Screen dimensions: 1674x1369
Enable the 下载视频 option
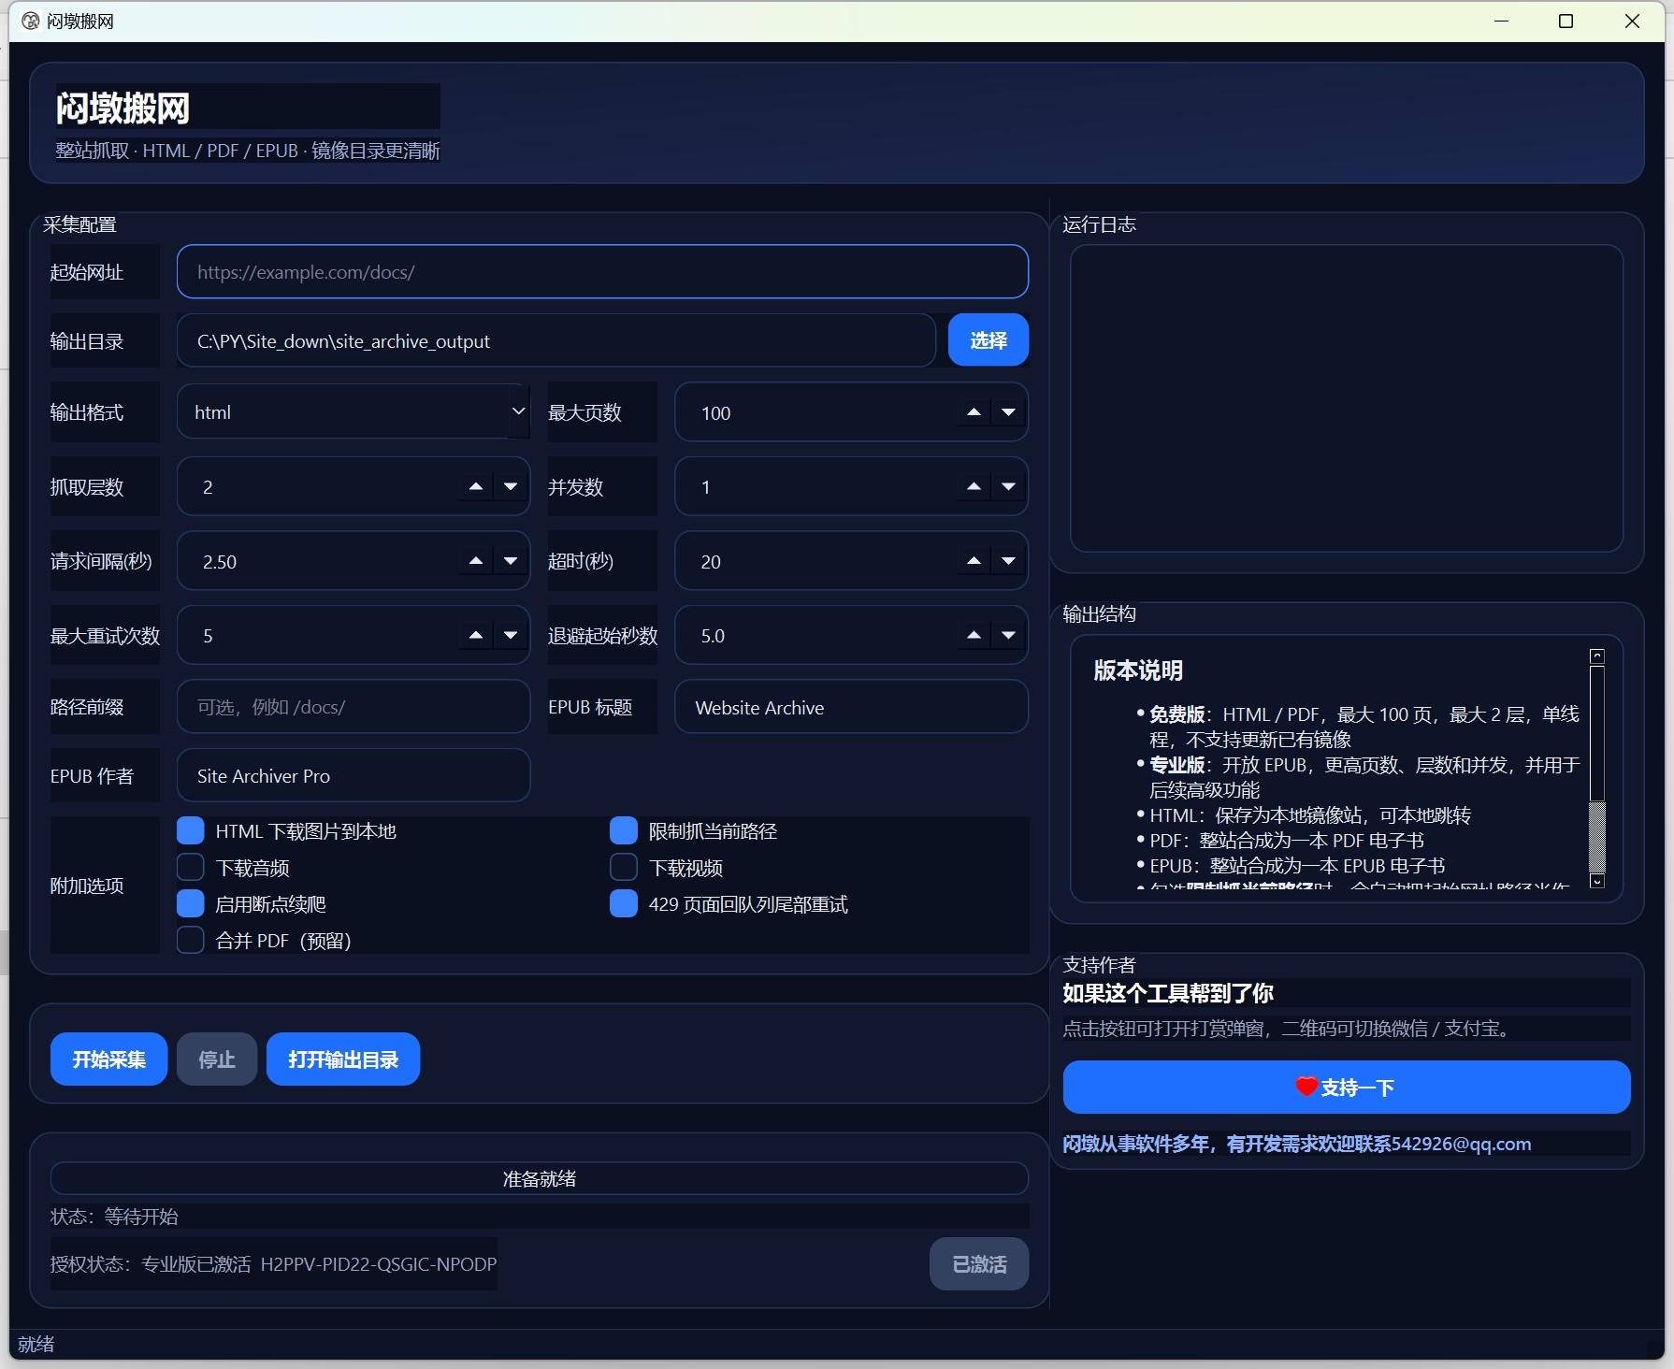click(x=623, y=867)
